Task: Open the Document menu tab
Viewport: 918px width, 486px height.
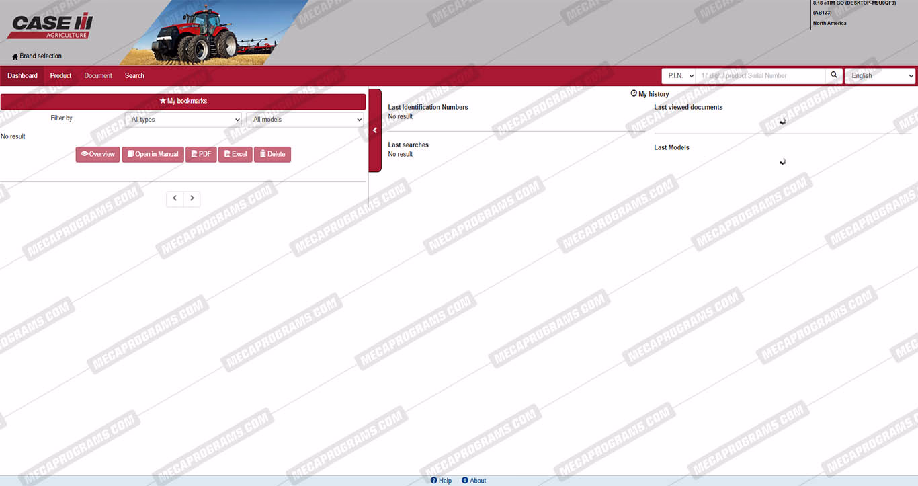Action: click(98, 76)
